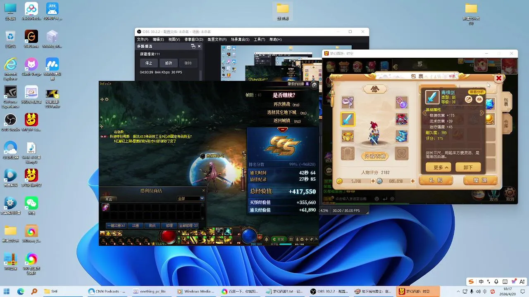This screenshot has height=297, width=529.
Task: Open the 全部 category dropdown in shop
Action: 191,199
